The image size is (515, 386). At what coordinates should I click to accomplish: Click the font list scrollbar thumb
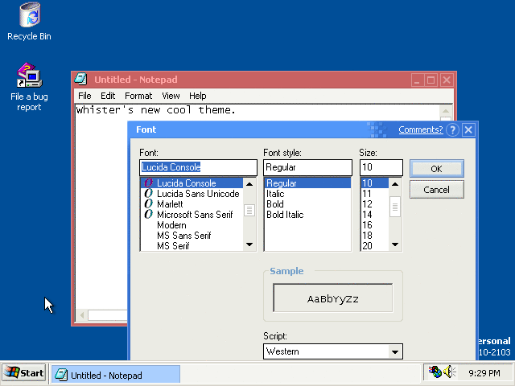pos(249,210)
